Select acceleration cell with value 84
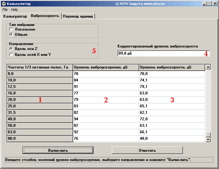Screen dimensions: 219x169 coord(106,80)
